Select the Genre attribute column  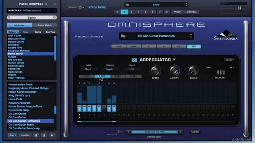[x=38, y=32]
